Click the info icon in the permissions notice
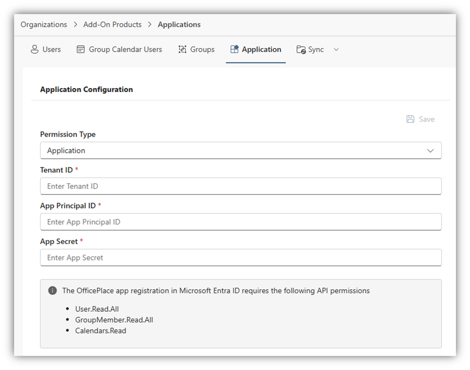 (52, 290)
